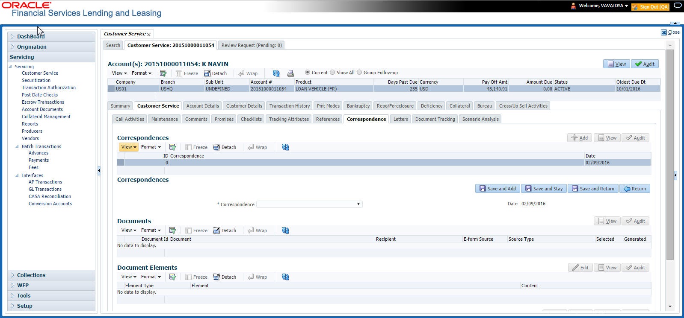Select the correspondence row dated 02/09/2016

coord(384,163)
